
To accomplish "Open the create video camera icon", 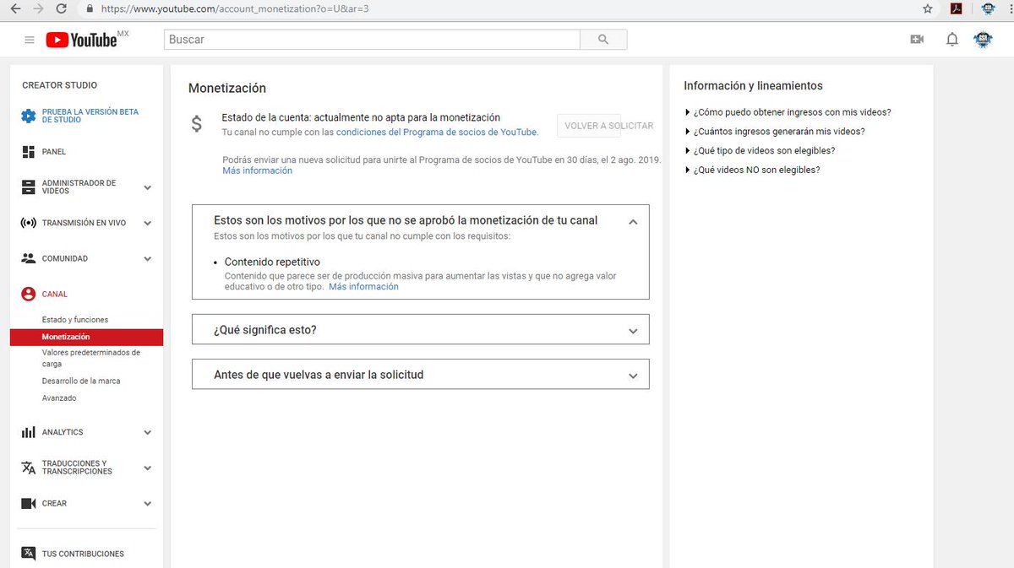I will click(x=917, y=40).
